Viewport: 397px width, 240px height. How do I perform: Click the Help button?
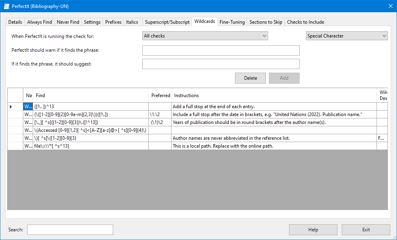coord(313,230)
